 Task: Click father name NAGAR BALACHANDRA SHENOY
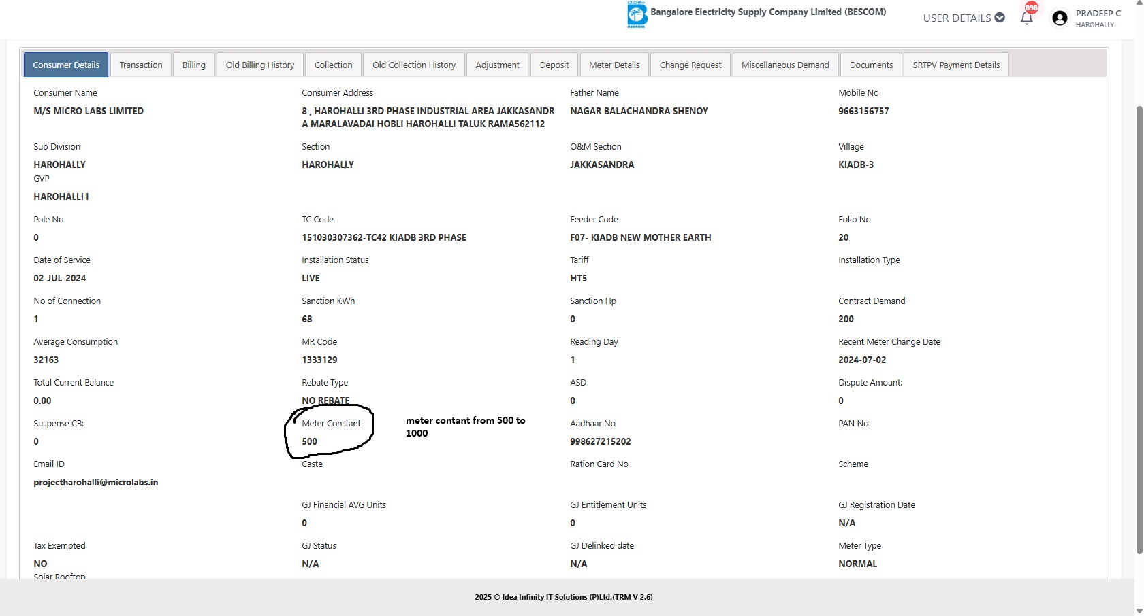pos(639,111)
